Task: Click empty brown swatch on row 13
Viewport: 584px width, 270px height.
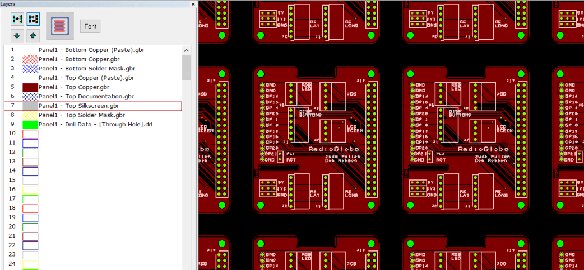Action: tap(30, 162)
